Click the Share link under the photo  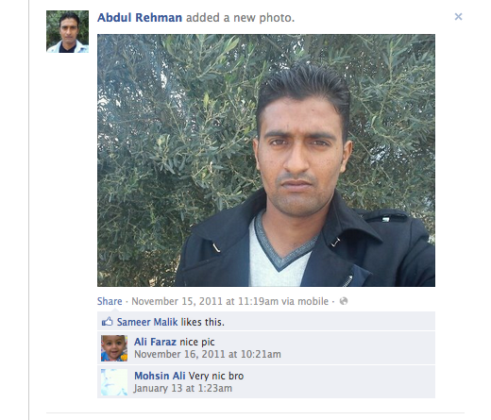(x=110, y=301)
